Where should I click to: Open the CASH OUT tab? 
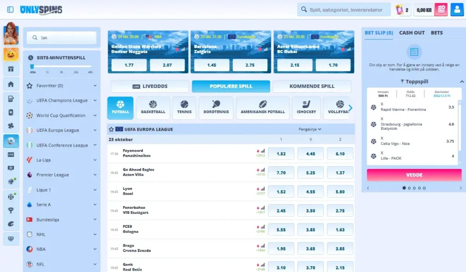coord(411,33)
